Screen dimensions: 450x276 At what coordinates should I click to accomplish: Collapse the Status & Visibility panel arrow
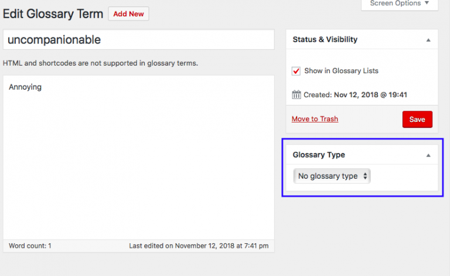[428, 40]
